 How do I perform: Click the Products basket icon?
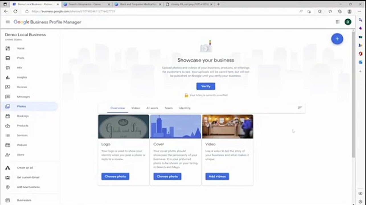[x=8, y=126]
